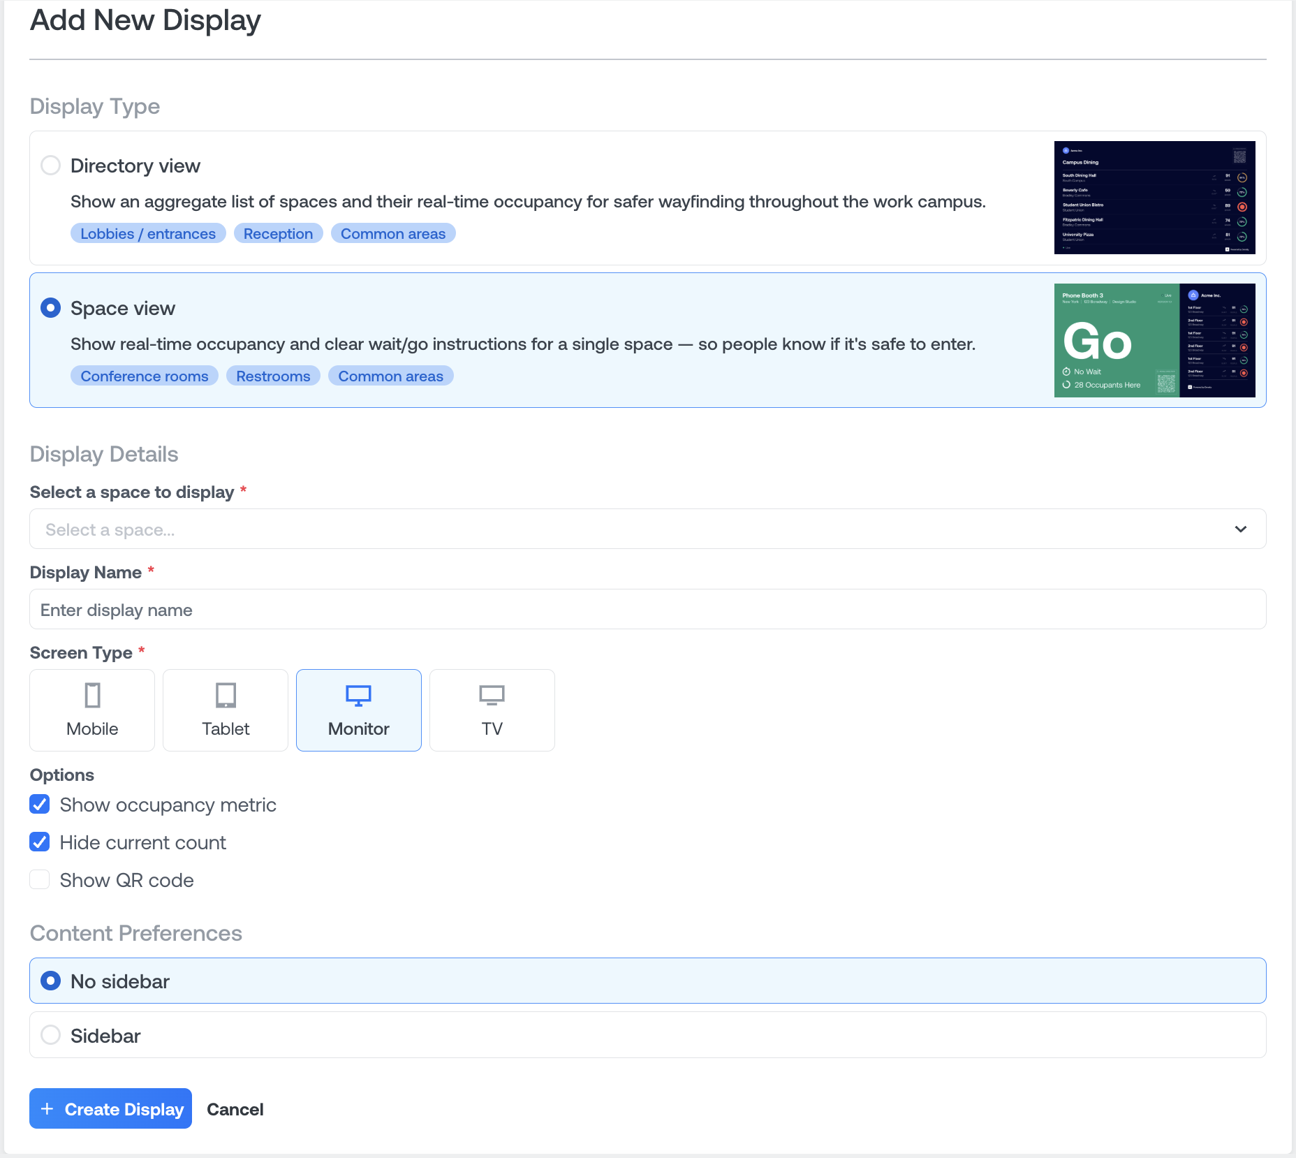Uncheck Show occupancy metric
This screenshot has height=1158, width=1296.
tap(40, 805)
